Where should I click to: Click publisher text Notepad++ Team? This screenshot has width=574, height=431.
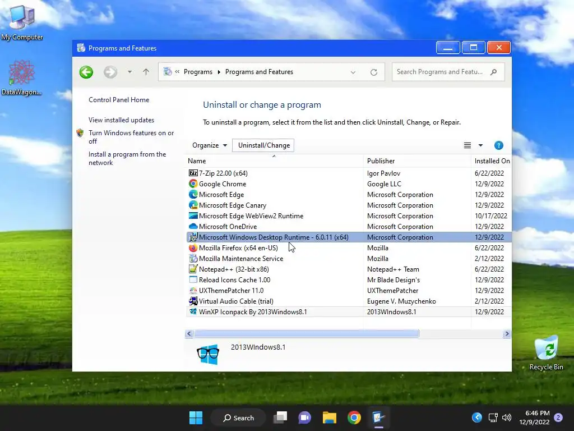point(393,269)
